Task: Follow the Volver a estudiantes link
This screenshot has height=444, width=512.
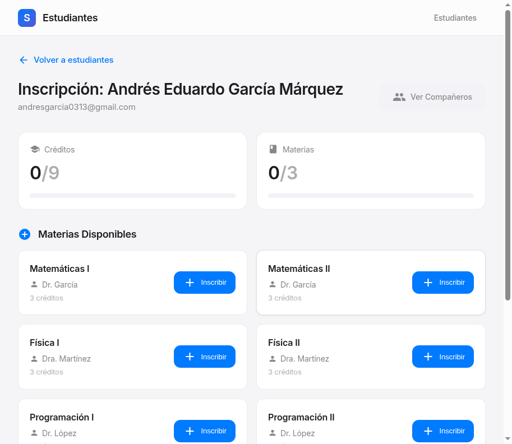Action: 73,60
